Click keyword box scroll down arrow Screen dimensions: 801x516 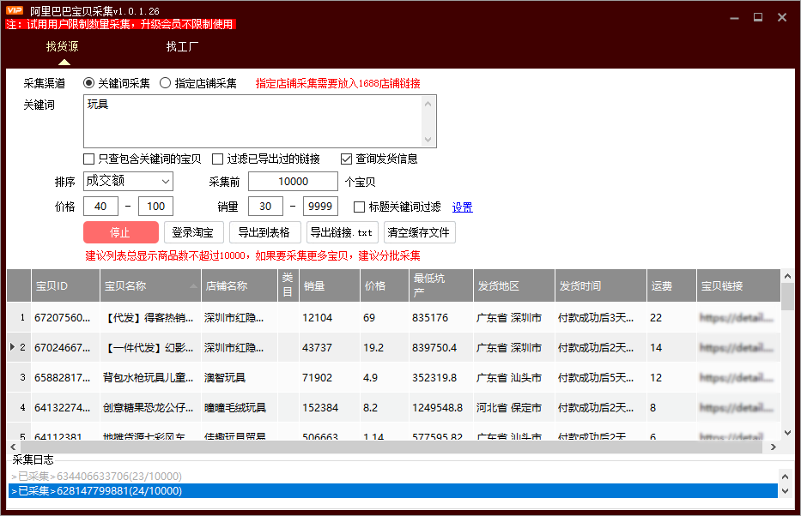coord(428,139)
